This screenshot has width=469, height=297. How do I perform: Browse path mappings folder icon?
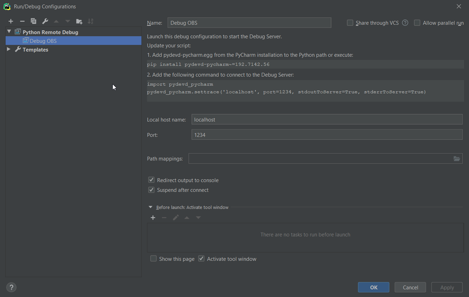457,159
